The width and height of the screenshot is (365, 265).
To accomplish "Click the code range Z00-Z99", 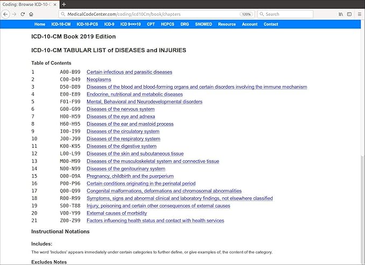I will click(x=70, y=220).
